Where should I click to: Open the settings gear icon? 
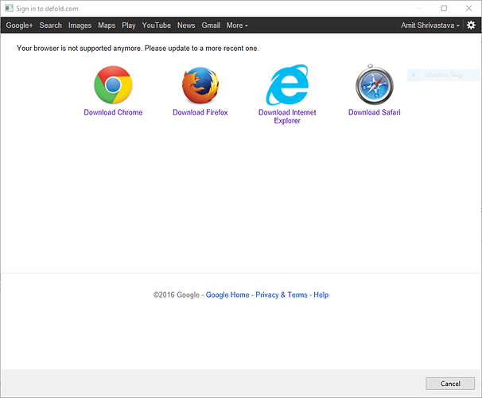click(471, 25)
